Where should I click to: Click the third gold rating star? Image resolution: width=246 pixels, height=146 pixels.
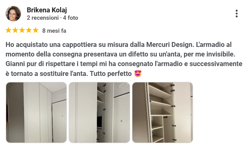coord(22,30)
